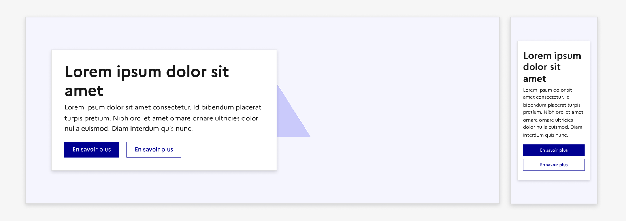The image size is (626, 221).
Task: Click the first paragraph line in the wide card
Action: click(x=163, y=107)
